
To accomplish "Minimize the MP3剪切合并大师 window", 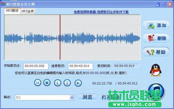I will [157, 4].
